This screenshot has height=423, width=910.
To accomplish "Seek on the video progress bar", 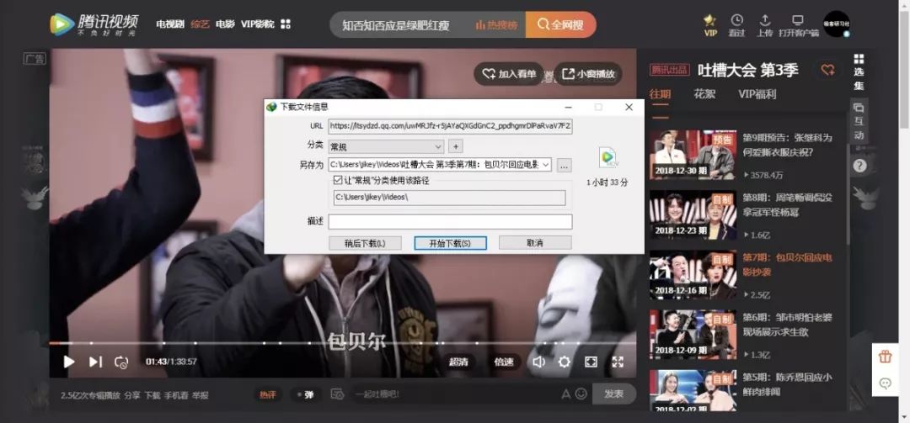I will click(342, 343).
